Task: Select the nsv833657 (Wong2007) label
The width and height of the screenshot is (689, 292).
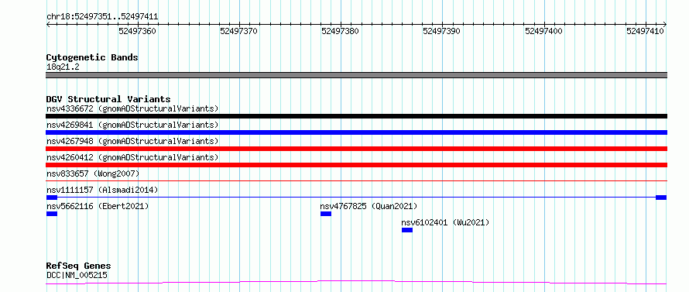Action: pos(93,173)
